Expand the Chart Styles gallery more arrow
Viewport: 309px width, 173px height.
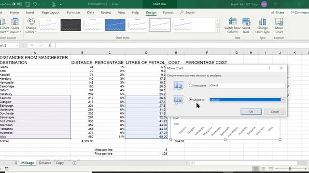pyautogui.click(x=218, y=30)
